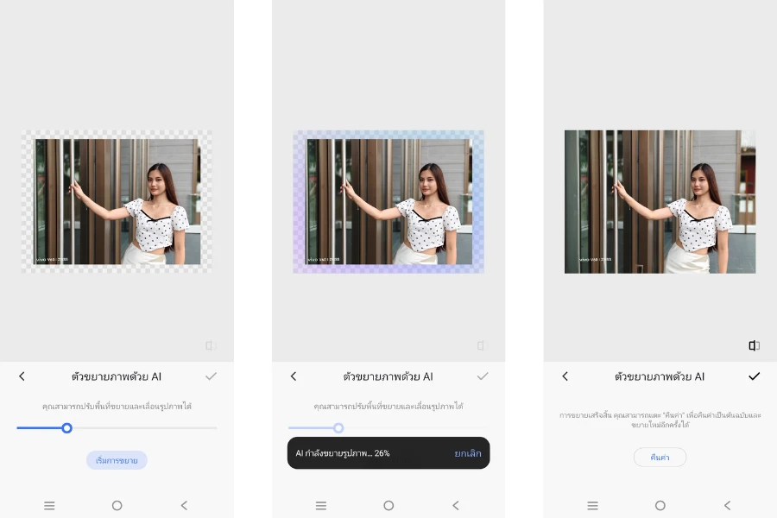This screenshot has height=518, width=777.
Task: Tap the Android home circle under the AI progress toast
Action: click(x=388, y=505)
